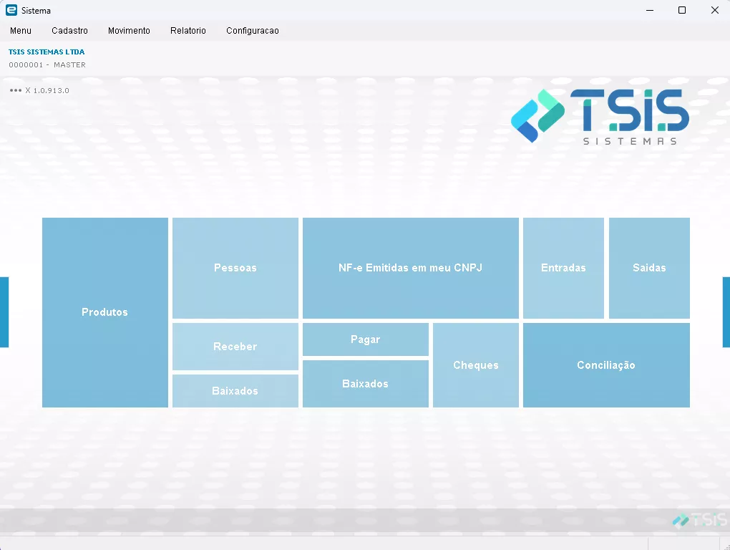730x550 pixels.
Task: Click the right edge blue navigation bar
Action: (726, 312)
